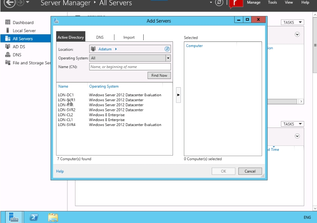The width and height of the screenshot is (317, 223).
Task: Open the navigation history dropdown arrow
Action: pyautogui.click(x=28, y=2)
